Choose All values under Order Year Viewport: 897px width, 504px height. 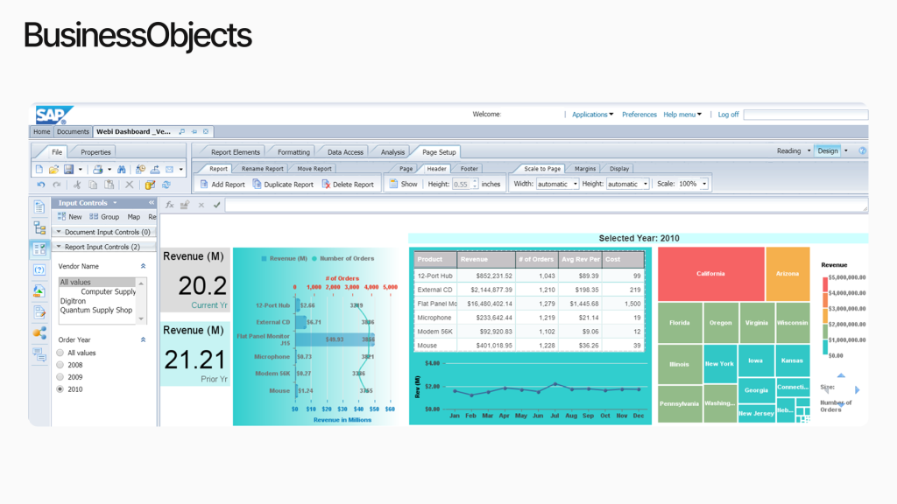pyautogui.click(x=60, y=353)
